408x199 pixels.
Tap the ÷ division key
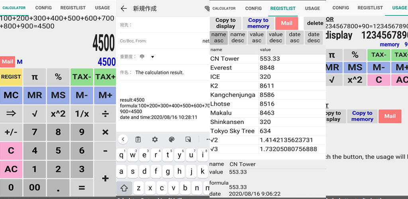point(105,113)
